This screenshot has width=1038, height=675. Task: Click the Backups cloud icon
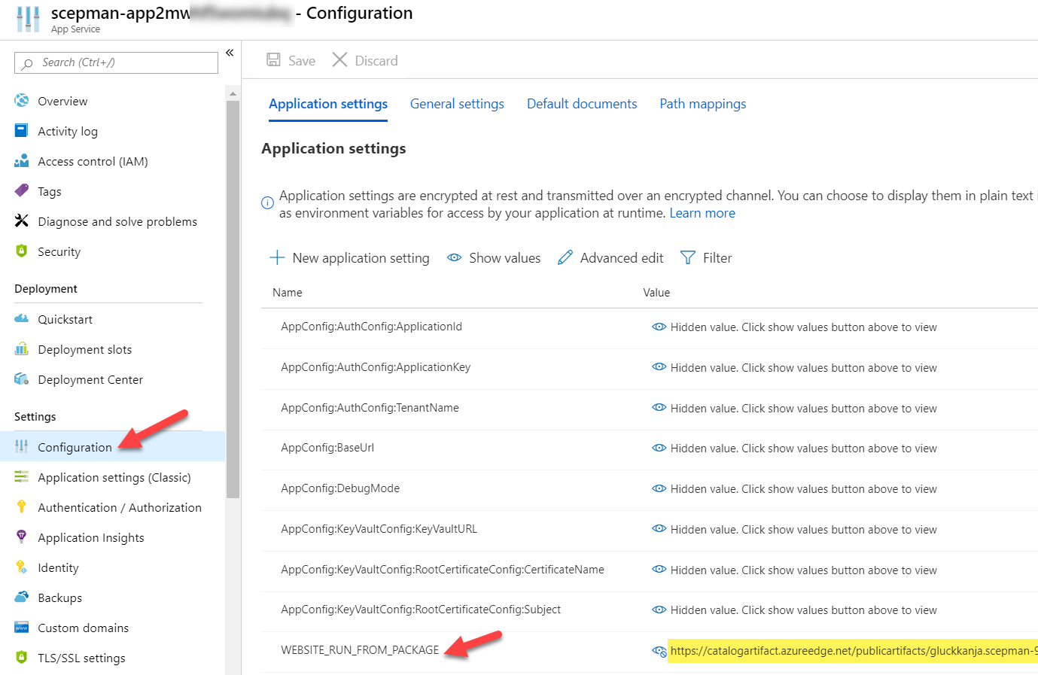point(22,597)
